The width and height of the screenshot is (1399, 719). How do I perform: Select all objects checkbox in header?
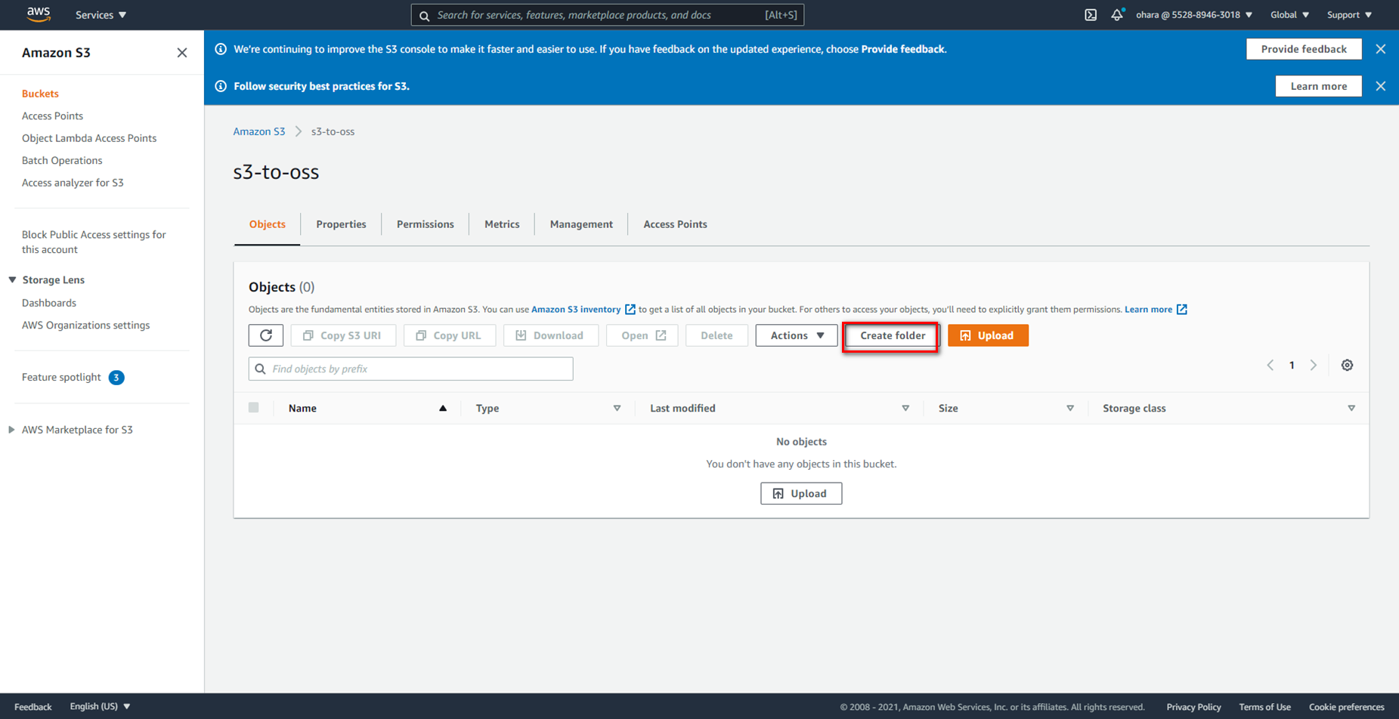coord(254,408)
